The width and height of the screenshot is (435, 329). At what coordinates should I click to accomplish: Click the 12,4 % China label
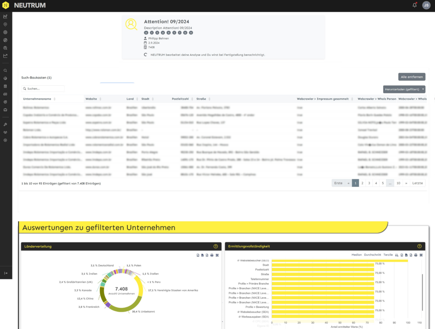pyautogui.click(x=85, y=298)
